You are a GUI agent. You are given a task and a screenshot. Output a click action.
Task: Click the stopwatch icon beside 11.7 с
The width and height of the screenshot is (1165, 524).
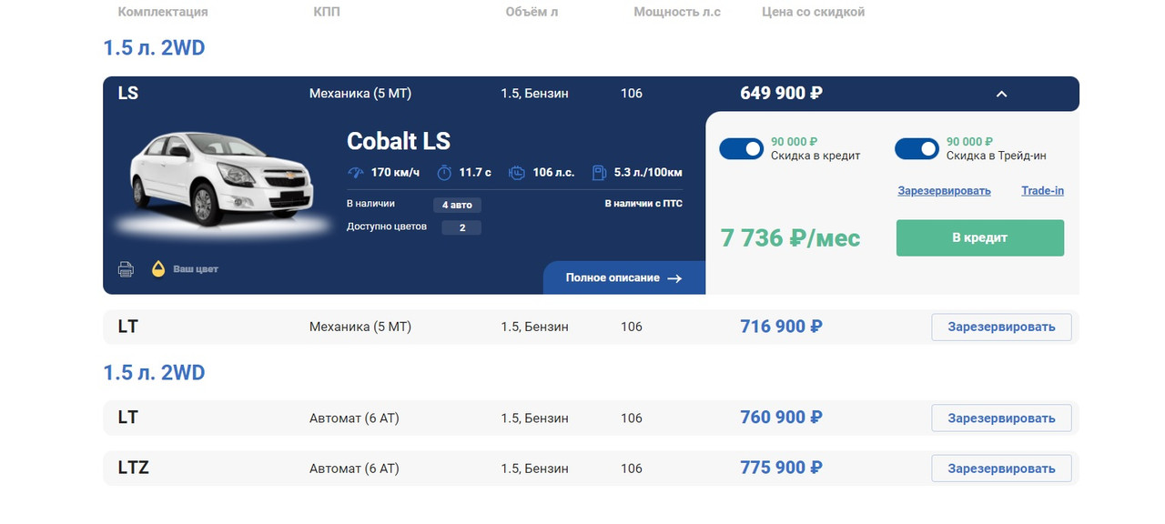tap(444, 172)
